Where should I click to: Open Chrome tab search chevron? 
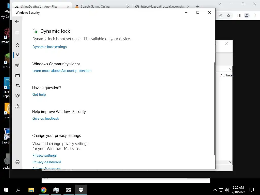(x=220, y=4)
